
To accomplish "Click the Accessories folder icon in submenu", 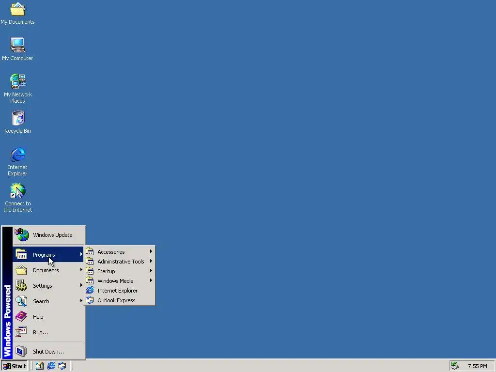I will [x=90, y=251].
